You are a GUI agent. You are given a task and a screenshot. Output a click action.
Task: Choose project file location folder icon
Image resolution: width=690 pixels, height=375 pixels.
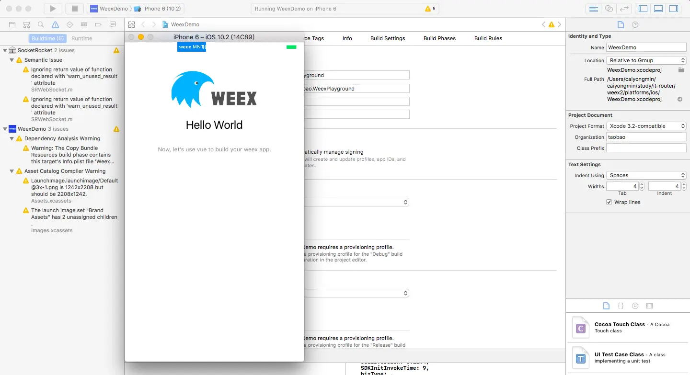point(681,70)
